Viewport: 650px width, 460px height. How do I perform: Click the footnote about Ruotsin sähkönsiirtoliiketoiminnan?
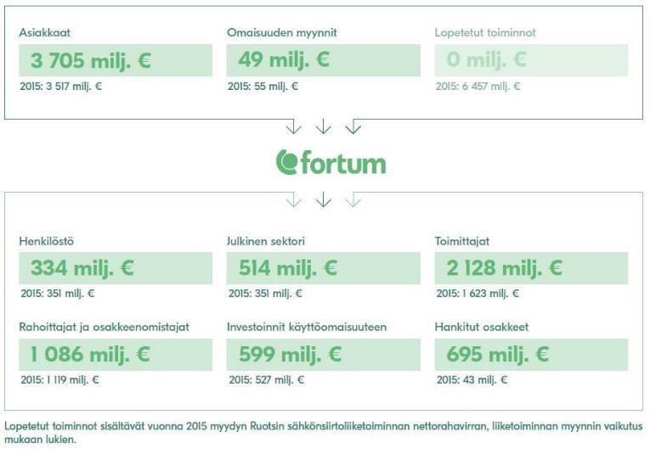324,433
